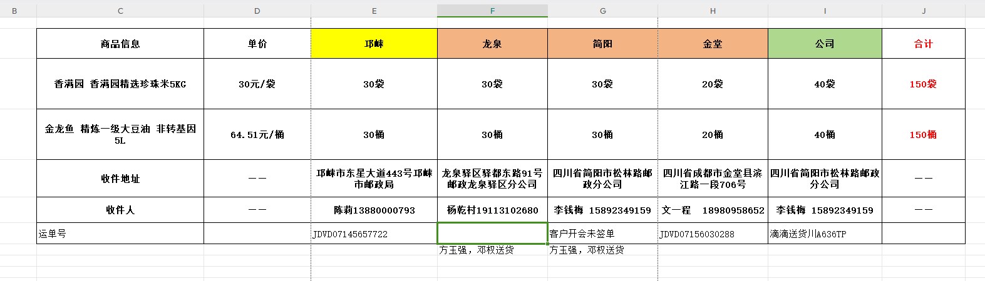Select the yellow 邛崃 header cell
The width and height of the screenshot is (985, 281).
[374, 44]
